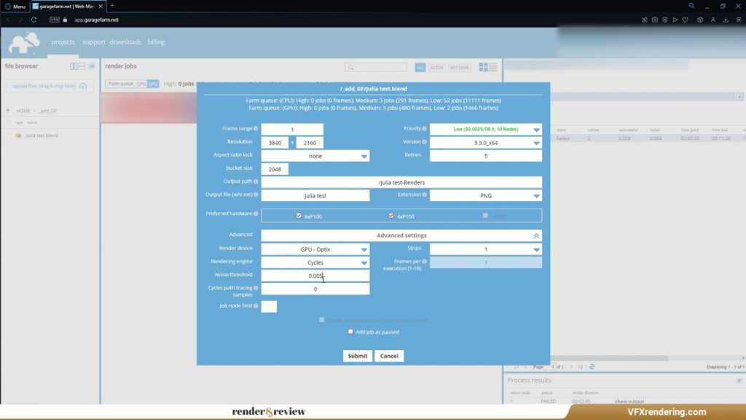
Task: Reload the page with the refresh icon
Action: click(34, 20)
